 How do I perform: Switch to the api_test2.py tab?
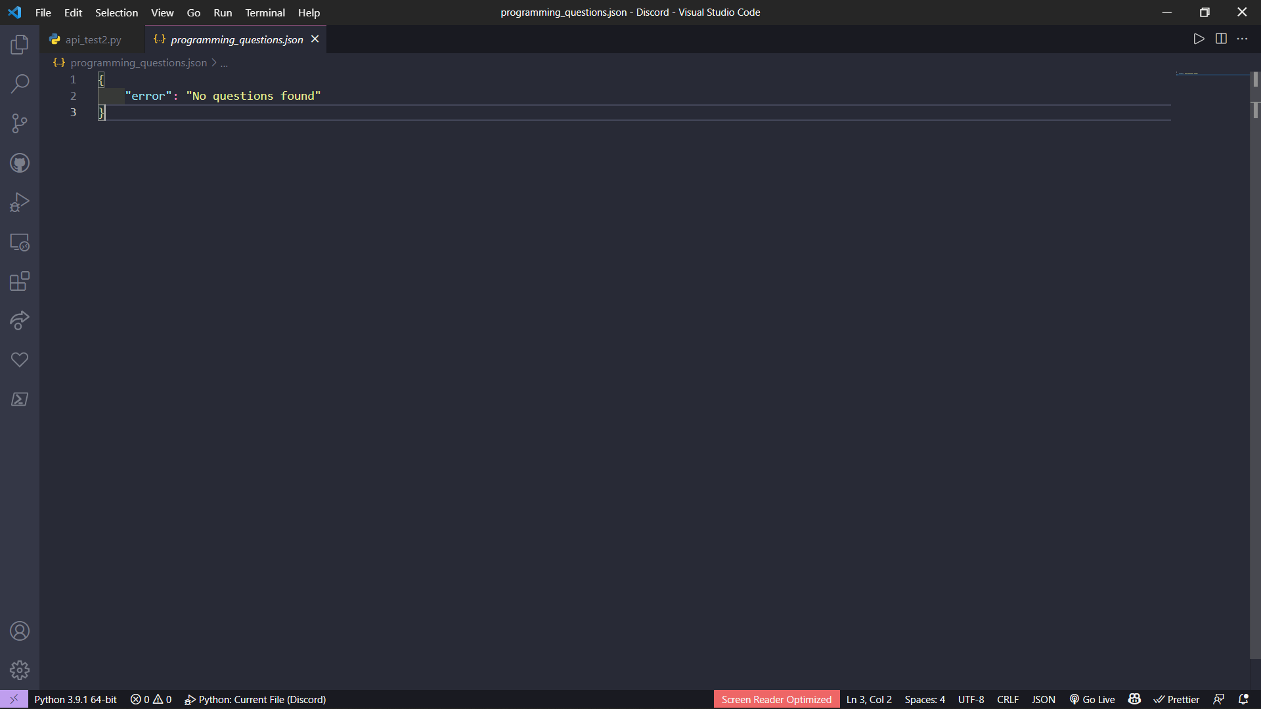tap(93, 39)
